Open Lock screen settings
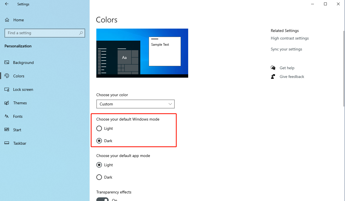 pos(23,89)
